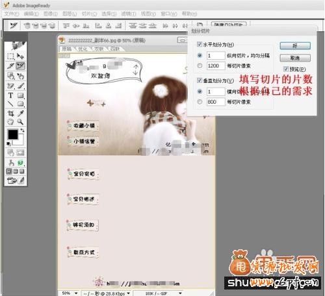The image size is (325, 296).
Task: Select the Eyedropper tool
Action: click(x=21, y=114)
